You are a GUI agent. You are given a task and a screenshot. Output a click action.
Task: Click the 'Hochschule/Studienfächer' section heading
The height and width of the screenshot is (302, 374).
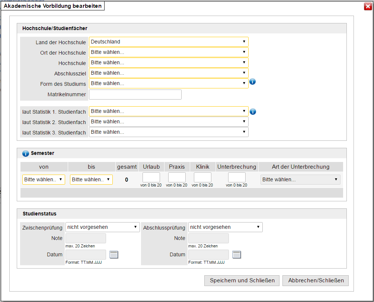click(x=55, y=28)
